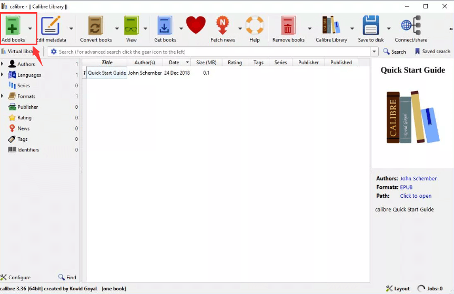Expand the Authors tree category
The width and height of the screenshot is (454, 294).
(3, 64)
